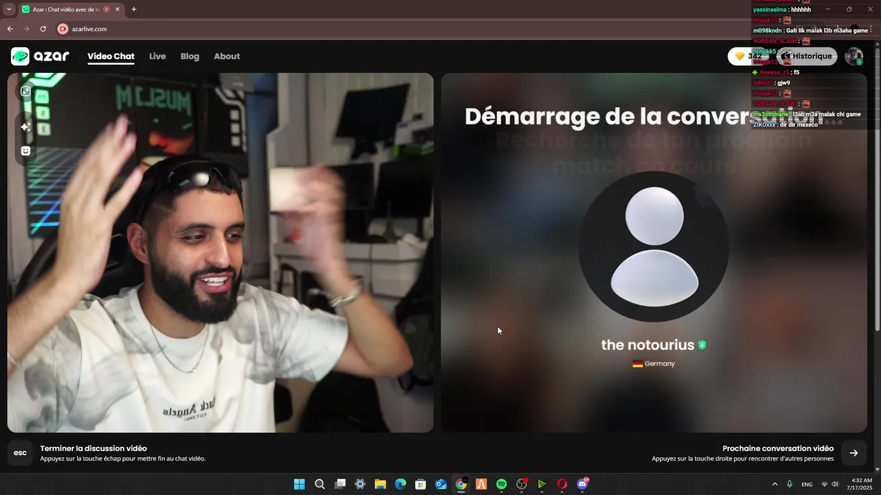Screen dimensions: 881x495
Task: Select the Azar Chat vidéo browser tab
Action: (x=65, y=10)
